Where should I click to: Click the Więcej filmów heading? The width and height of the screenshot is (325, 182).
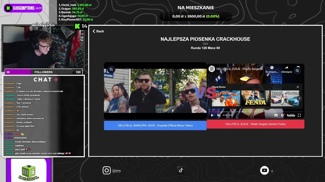point(219,87)
